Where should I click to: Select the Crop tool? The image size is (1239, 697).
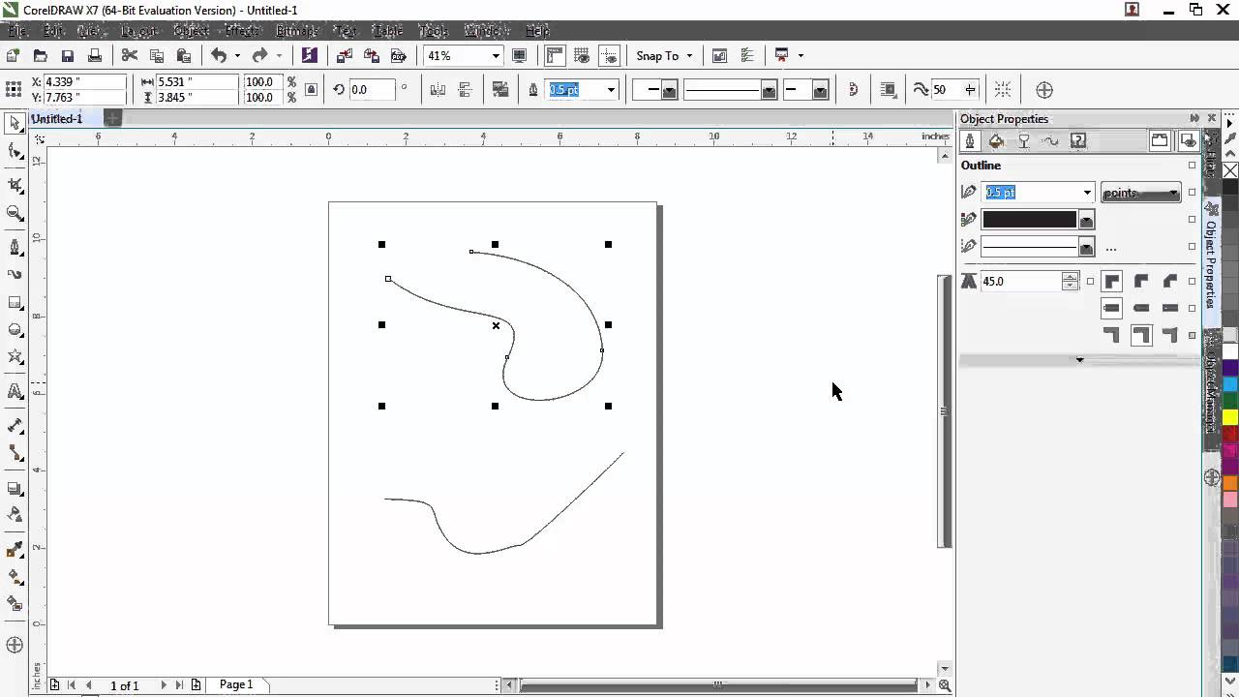click(15, 185)
